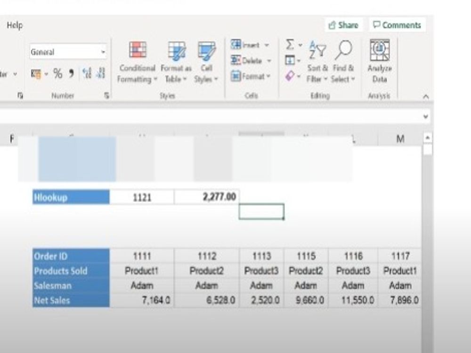Open the Comments pane
Screen dimensions: 471x353
pos(397,25)
